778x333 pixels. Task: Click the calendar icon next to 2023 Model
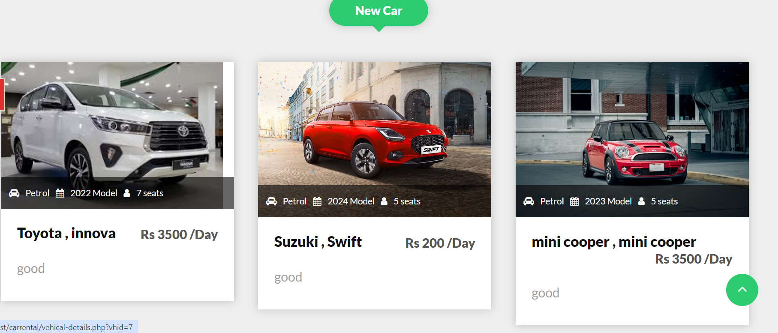tap(574, 201)
